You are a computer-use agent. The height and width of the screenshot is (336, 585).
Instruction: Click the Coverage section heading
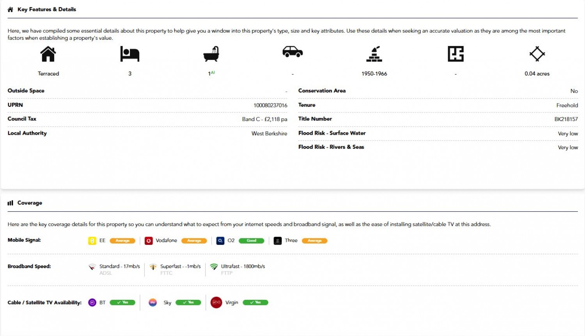(x=30, y=203)
